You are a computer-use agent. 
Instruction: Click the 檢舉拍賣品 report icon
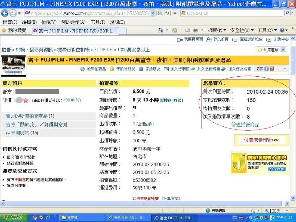83,69
